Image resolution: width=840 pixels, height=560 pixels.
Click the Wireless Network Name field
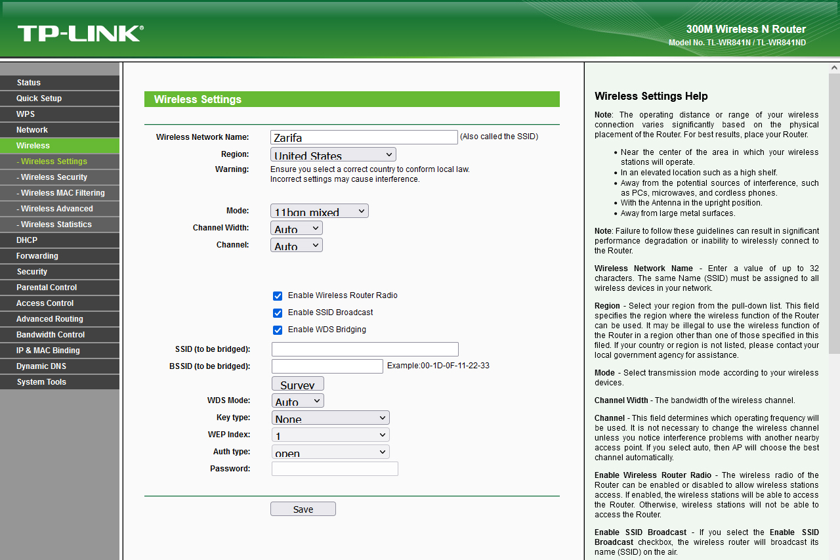pyautogui.click(x=364, y=137)
